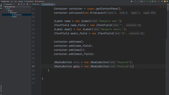Select the com package in tree
Screen dimensions: 169x95
point(11,11)
